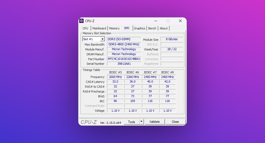The height and width of the screenshot is (143, 265).
Task: Click the Week/Year value 28 / 22
Action: 172,49
